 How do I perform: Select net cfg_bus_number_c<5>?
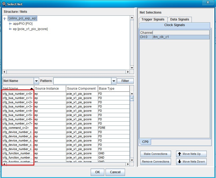click(x=18, y=115)
